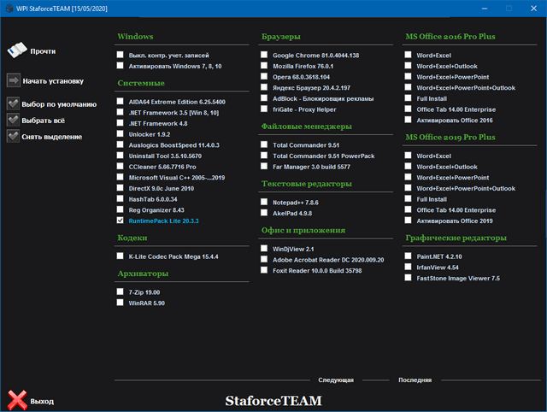Click Снять выделение label
This screenshot has height=412, width=547.
point(51,137)
